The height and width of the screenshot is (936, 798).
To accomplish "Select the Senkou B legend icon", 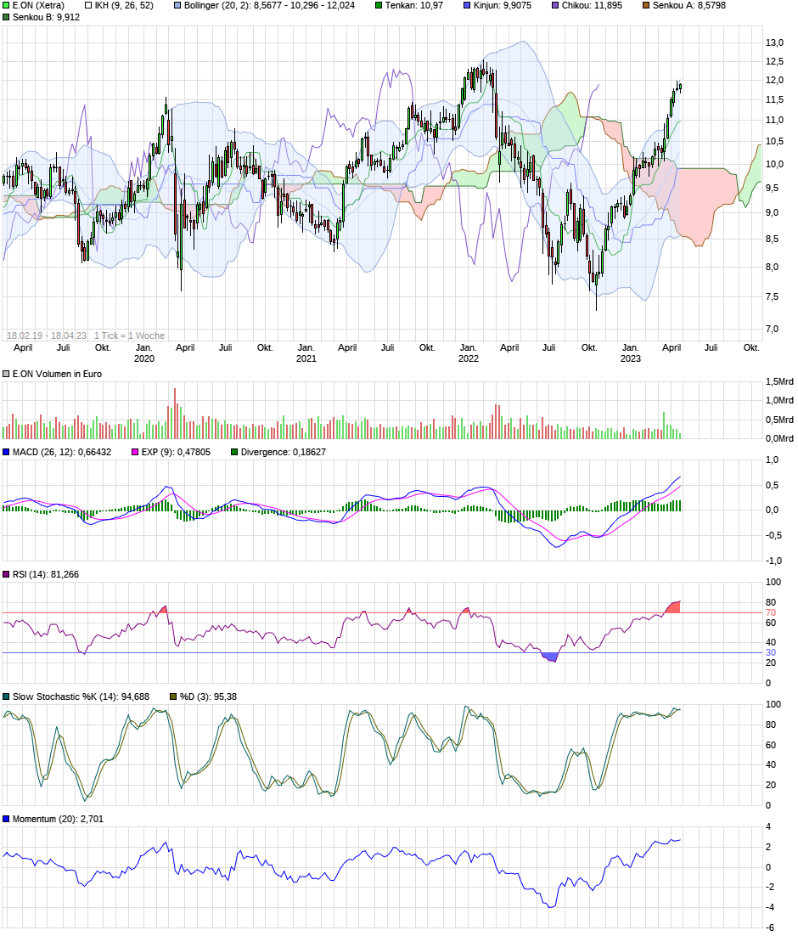I will 7,19.
